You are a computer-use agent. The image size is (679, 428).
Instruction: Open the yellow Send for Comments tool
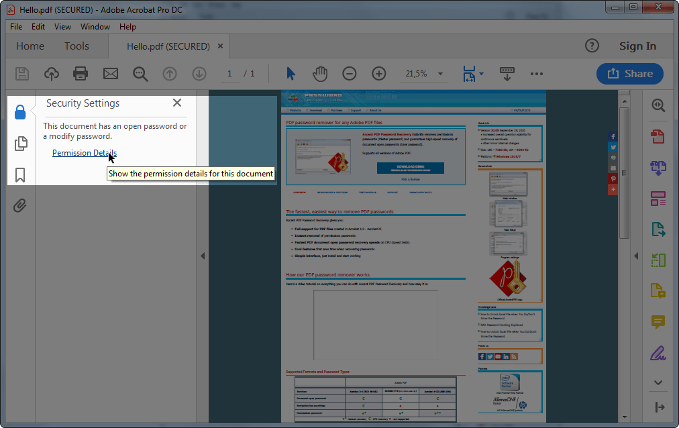(658, 291)
